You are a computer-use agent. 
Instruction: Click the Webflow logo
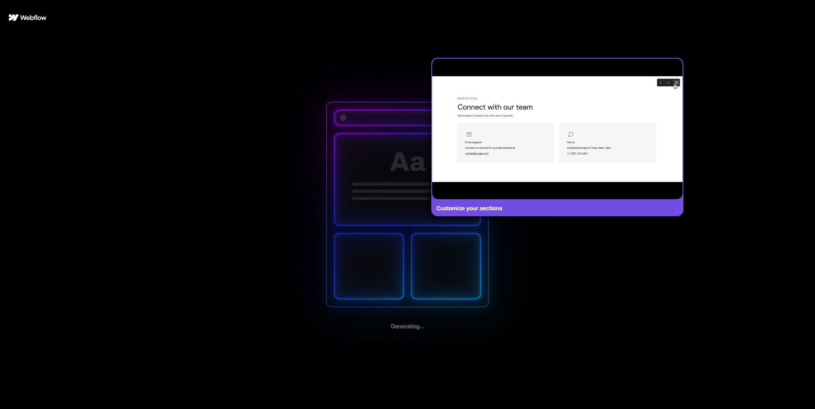point(28,17)
